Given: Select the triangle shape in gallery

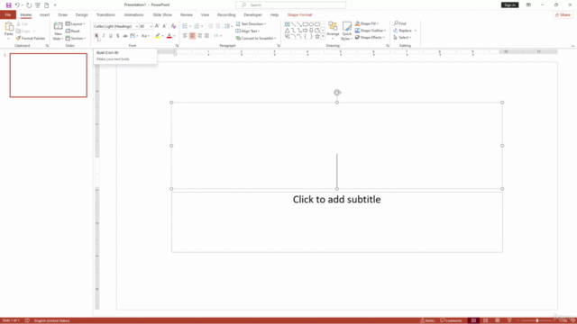Looking at the screenshot, I should tap(288, 31).
